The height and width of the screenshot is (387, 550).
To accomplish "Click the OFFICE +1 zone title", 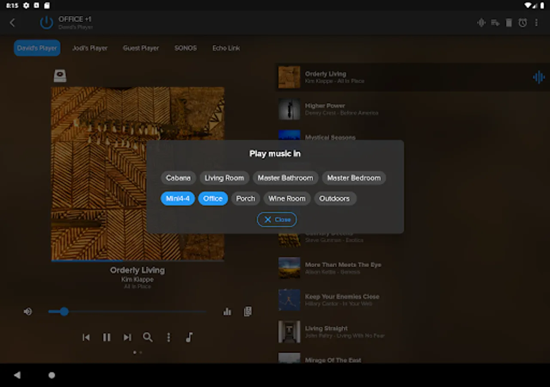I will point(75,19).
